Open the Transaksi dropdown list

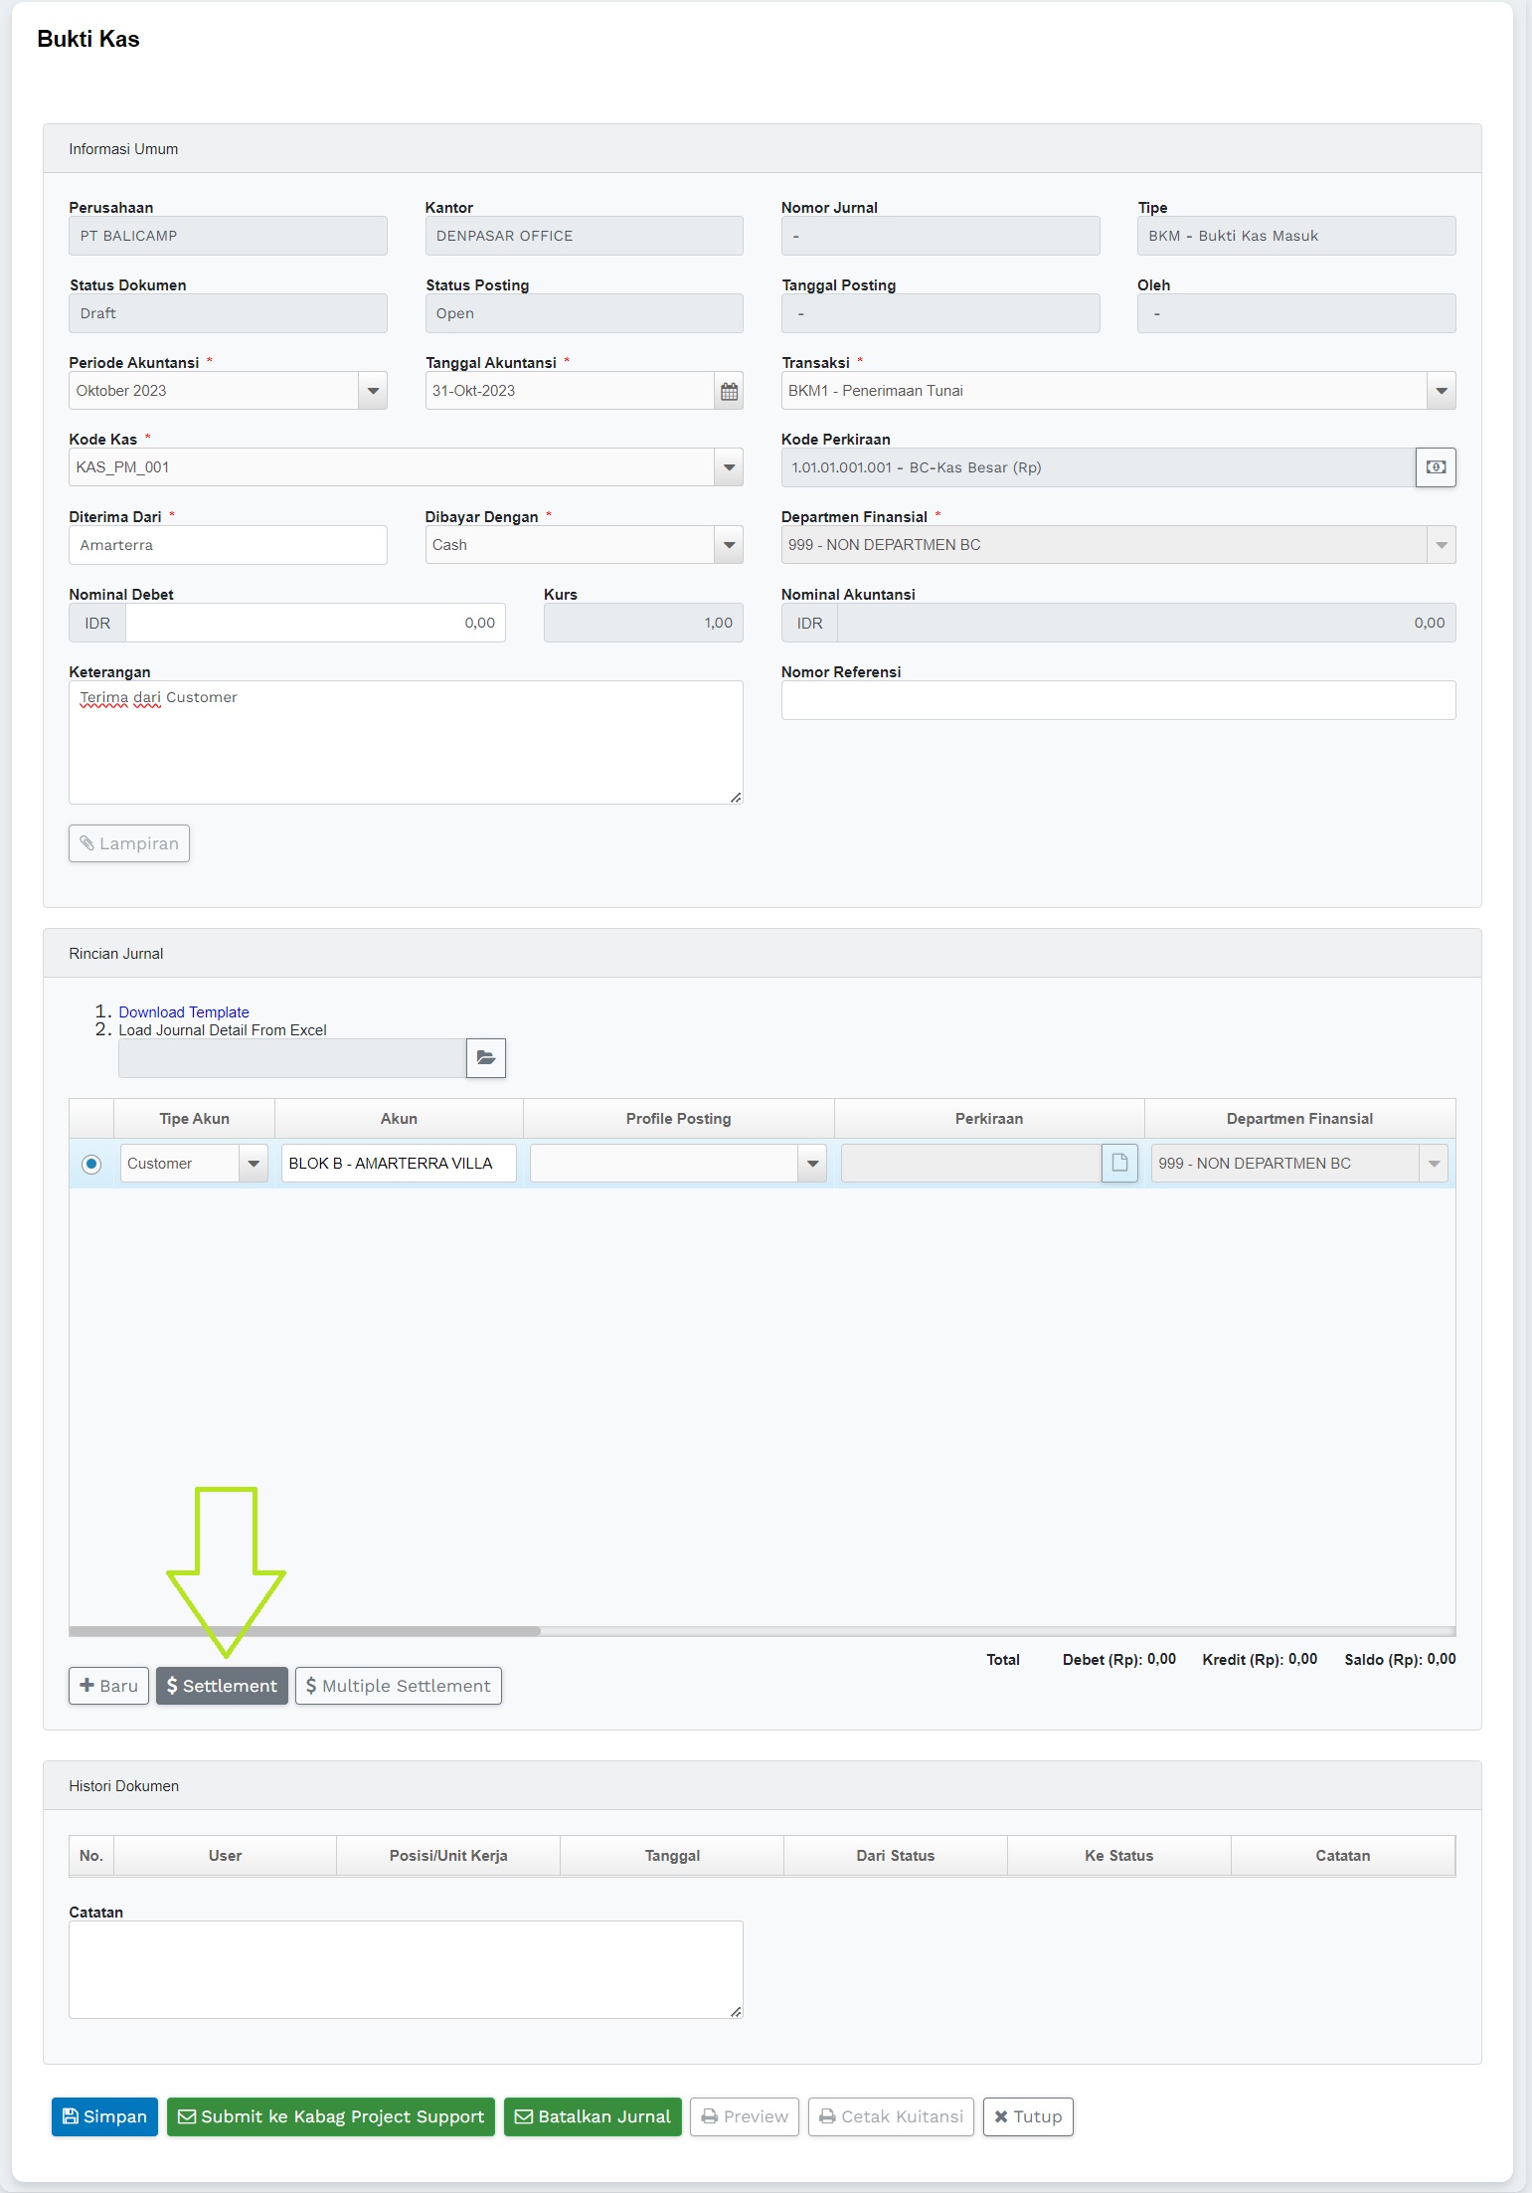[x=1441, y=391]
